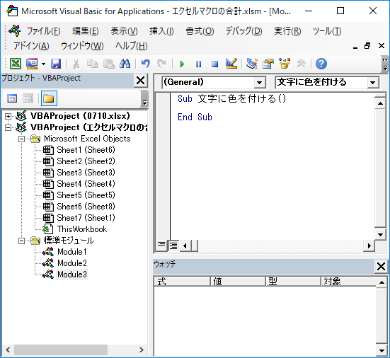This screenshot has height=358, width=390.
Task: Click the View Microsoft Excel icon
Action: [x=16, y=64]
